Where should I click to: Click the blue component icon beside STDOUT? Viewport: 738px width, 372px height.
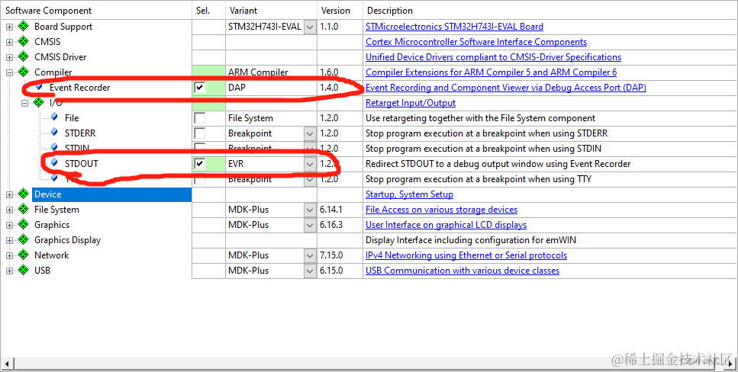[55, 163]
